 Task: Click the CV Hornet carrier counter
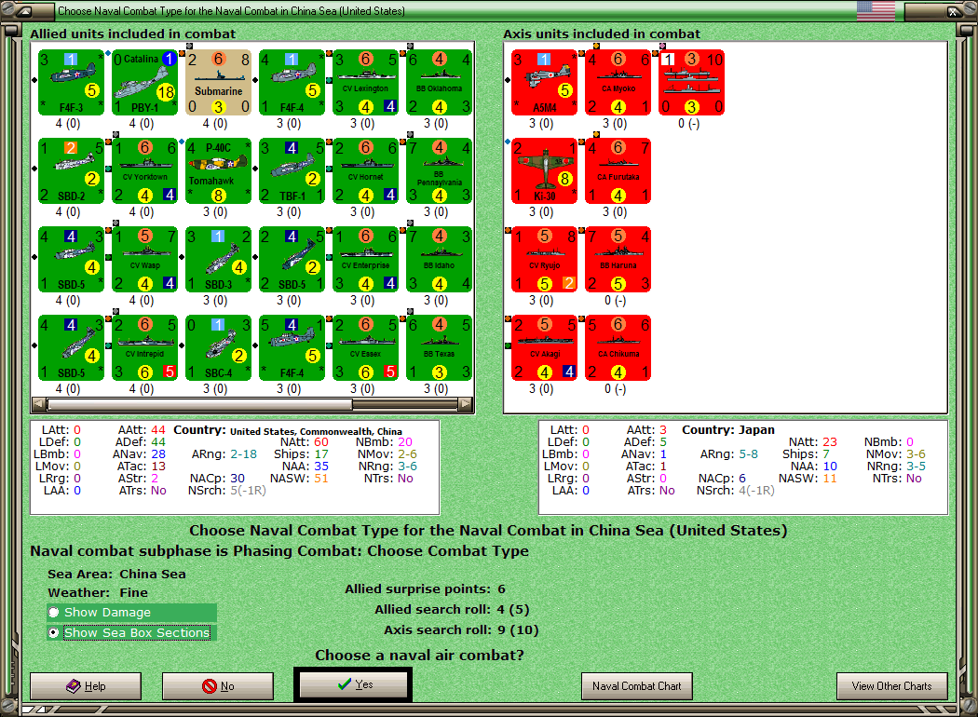tap(365, 171)
